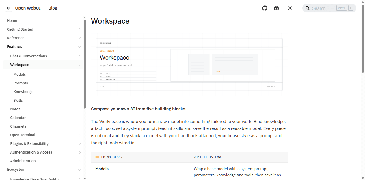Click the sidebar scrollbar thumb

pyautogui.click(x=85, y=63)
